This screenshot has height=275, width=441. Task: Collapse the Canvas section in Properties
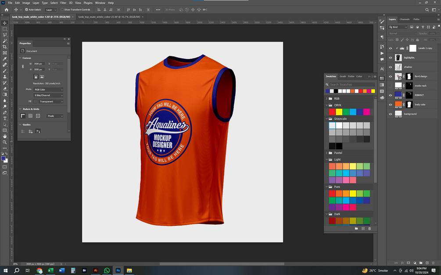20,58
